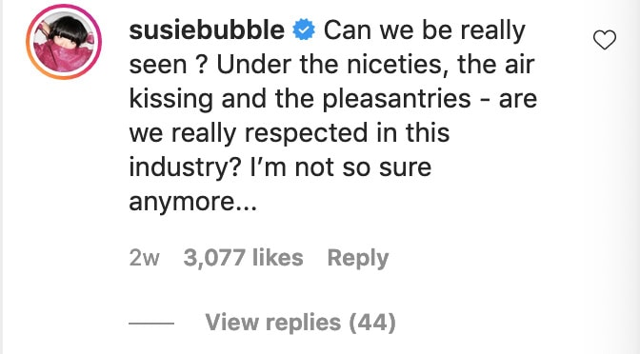This screenshot has width=640, height=354.
Task: Click the word 'respected' in the comment
Action: [x=306, y=134]
